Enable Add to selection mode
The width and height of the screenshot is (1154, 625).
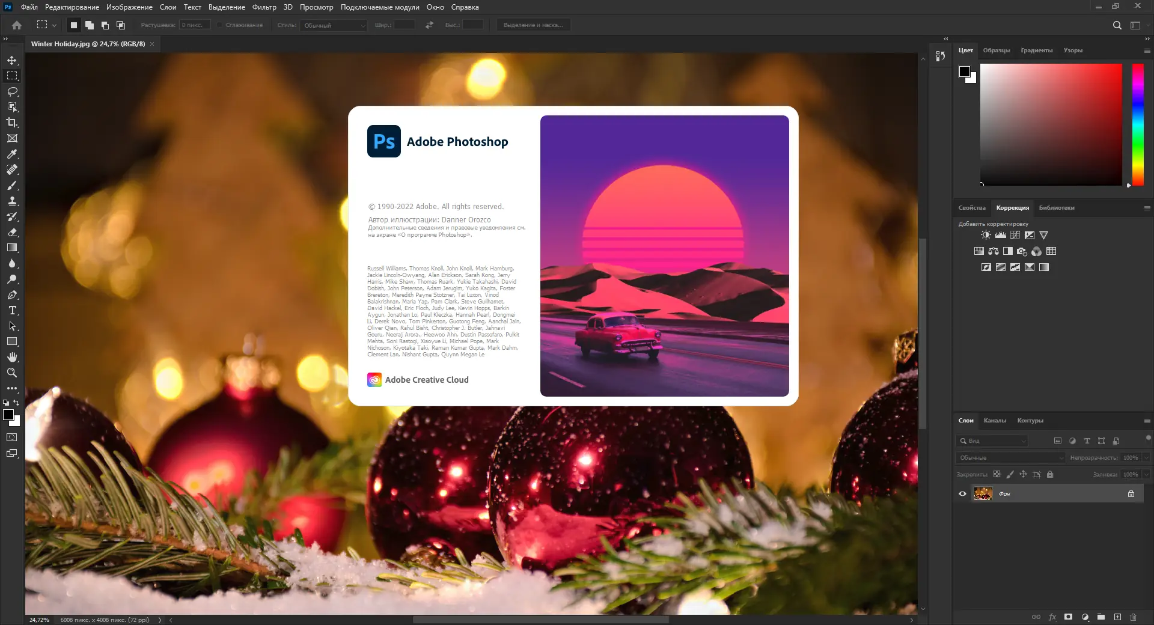90,25
